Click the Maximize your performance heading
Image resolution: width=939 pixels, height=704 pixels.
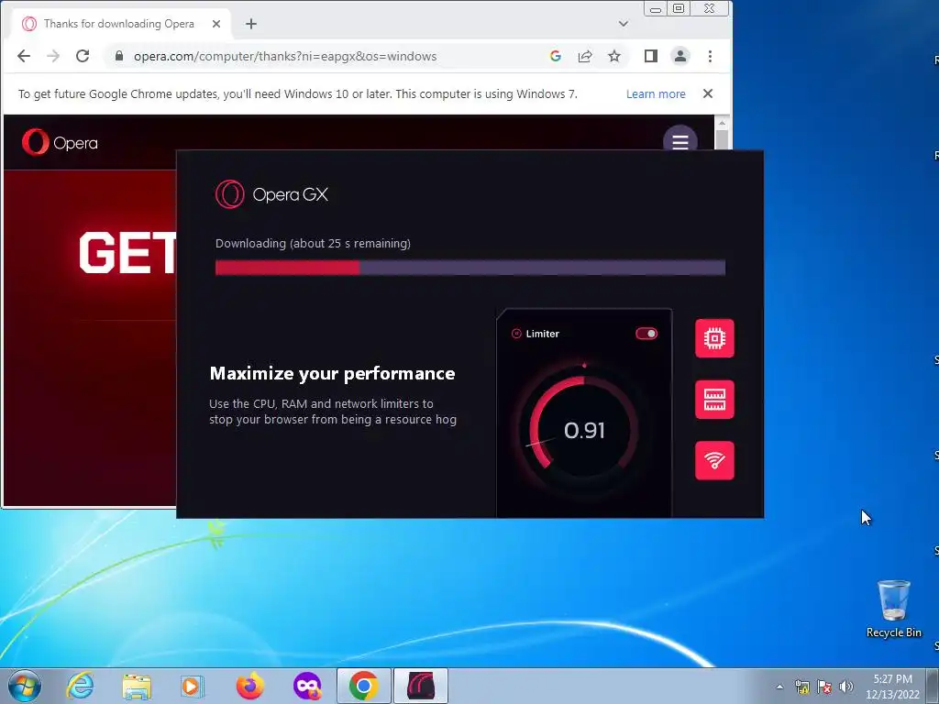(x=332, y=374)
